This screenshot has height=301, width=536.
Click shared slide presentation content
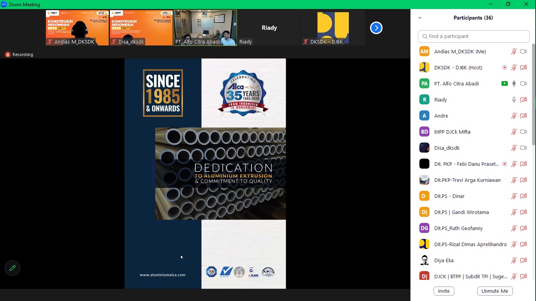click(x=205, y=174)
